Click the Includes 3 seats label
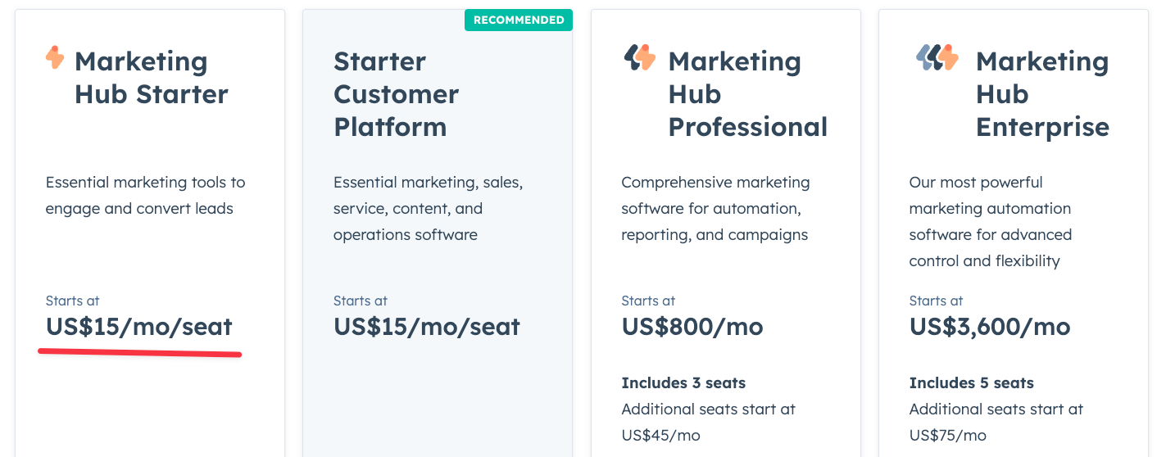Screen dimensions: 1166x457 [683, 382]
